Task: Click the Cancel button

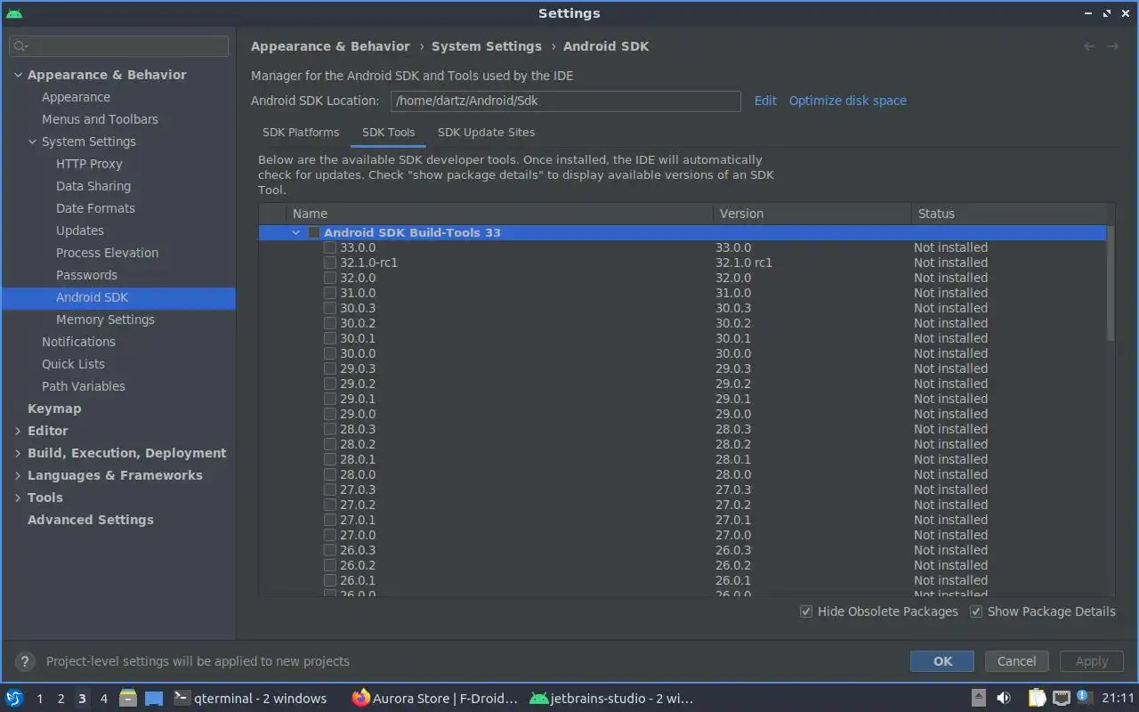Action: coord(1016,661)
